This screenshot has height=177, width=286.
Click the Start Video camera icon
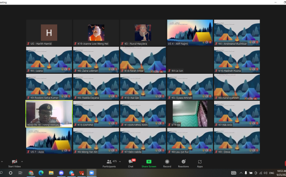[14, 162]
